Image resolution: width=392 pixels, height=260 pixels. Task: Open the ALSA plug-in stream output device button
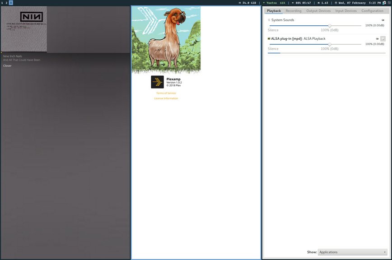[383, 39]
